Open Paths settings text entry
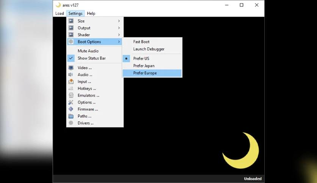The image size is (317, 183). click(84, 116)
